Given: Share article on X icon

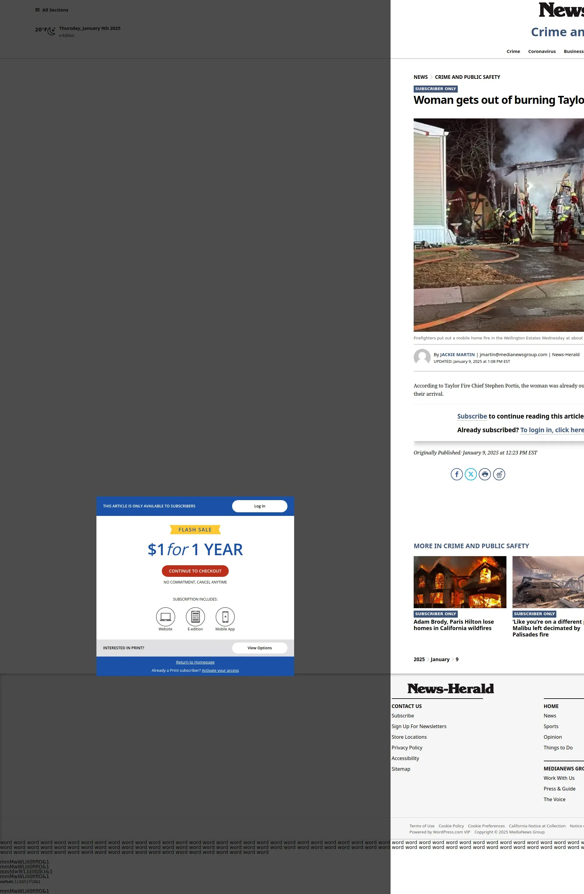Looking at the screenshot, I should point(471,474).
